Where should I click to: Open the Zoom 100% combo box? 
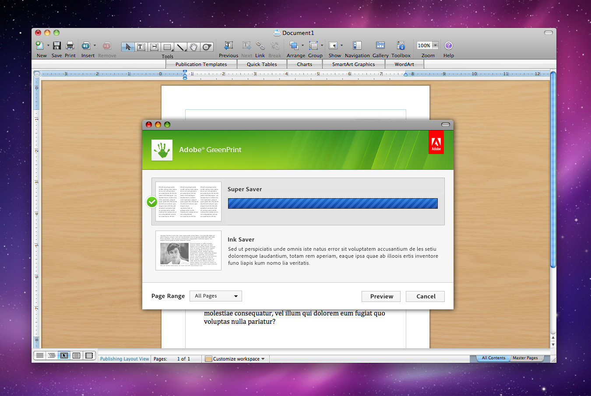428,46
